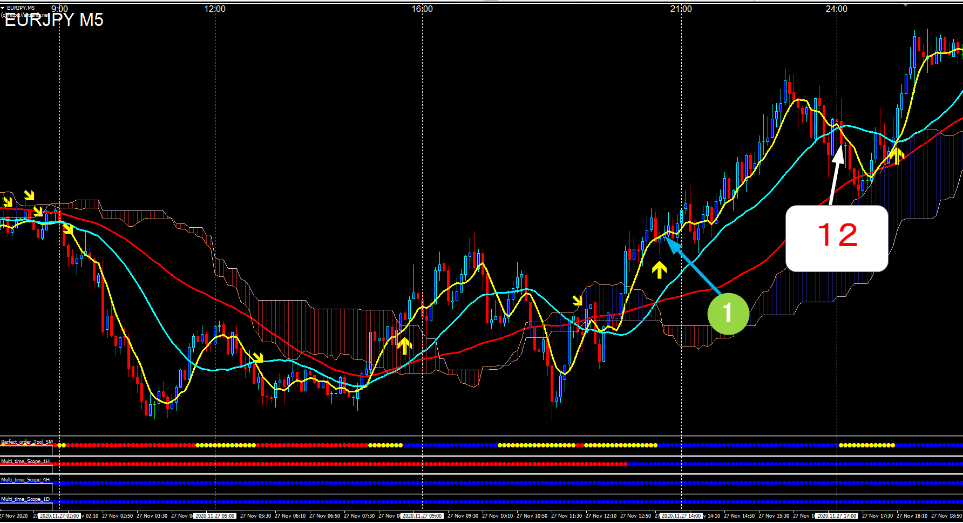Select the Multi_time_Scope_4H indicator label
The width and height of the screenshot is (963, 523).
pos(25,480)
